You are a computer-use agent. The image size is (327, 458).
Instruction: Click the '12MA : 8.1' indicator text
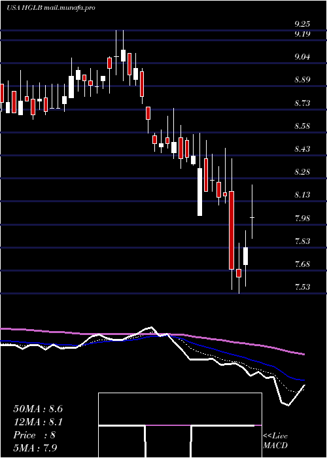38,422
